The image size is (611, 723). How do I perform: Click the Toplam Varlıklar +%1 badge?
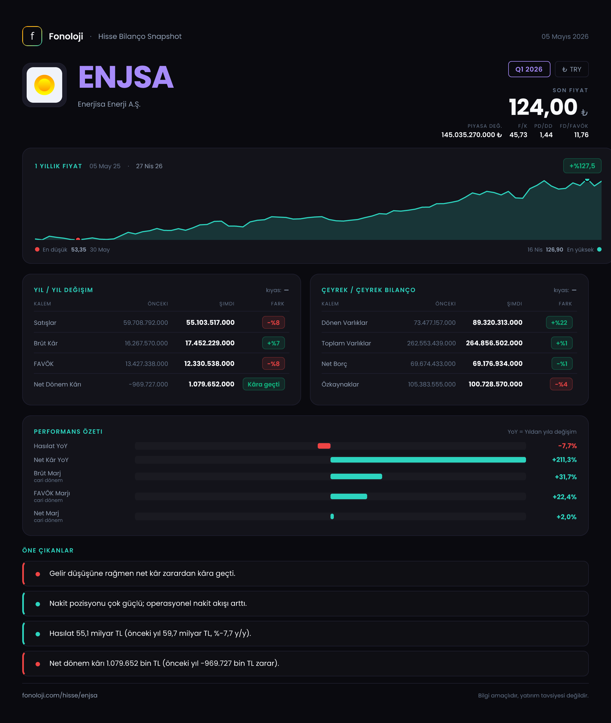pyautogui.click(x=562, y=343)
